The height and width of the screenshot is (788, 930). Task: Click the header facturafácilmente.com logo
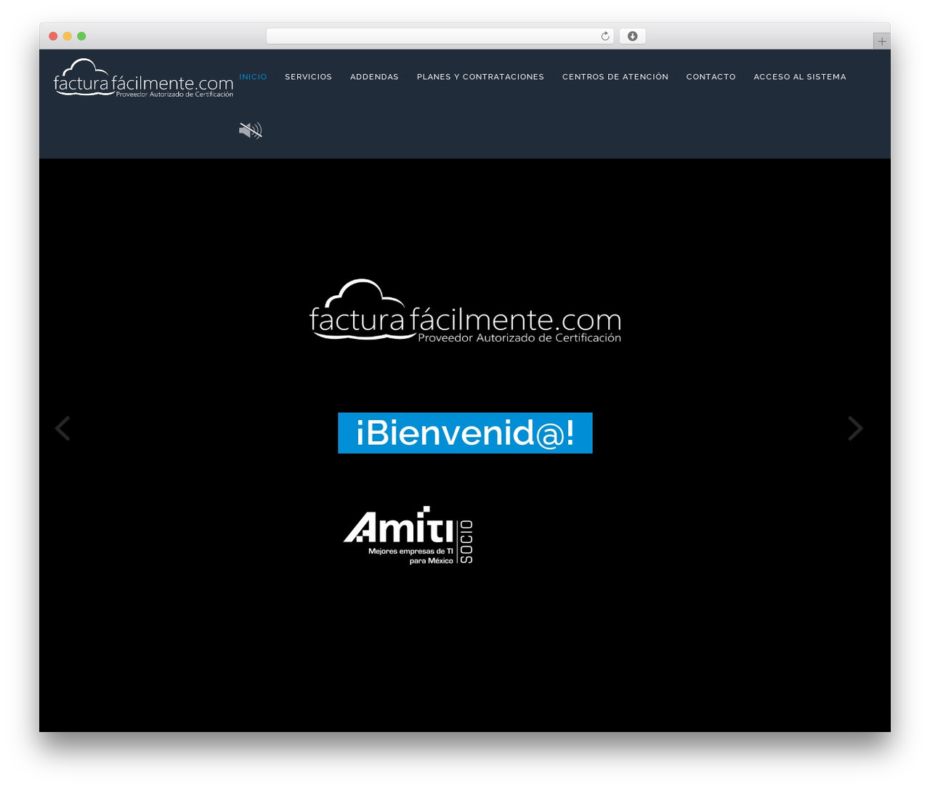pos(143,79)
